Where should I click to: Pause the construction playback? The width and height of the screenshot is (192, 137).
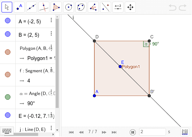click(x=132, y=132)
